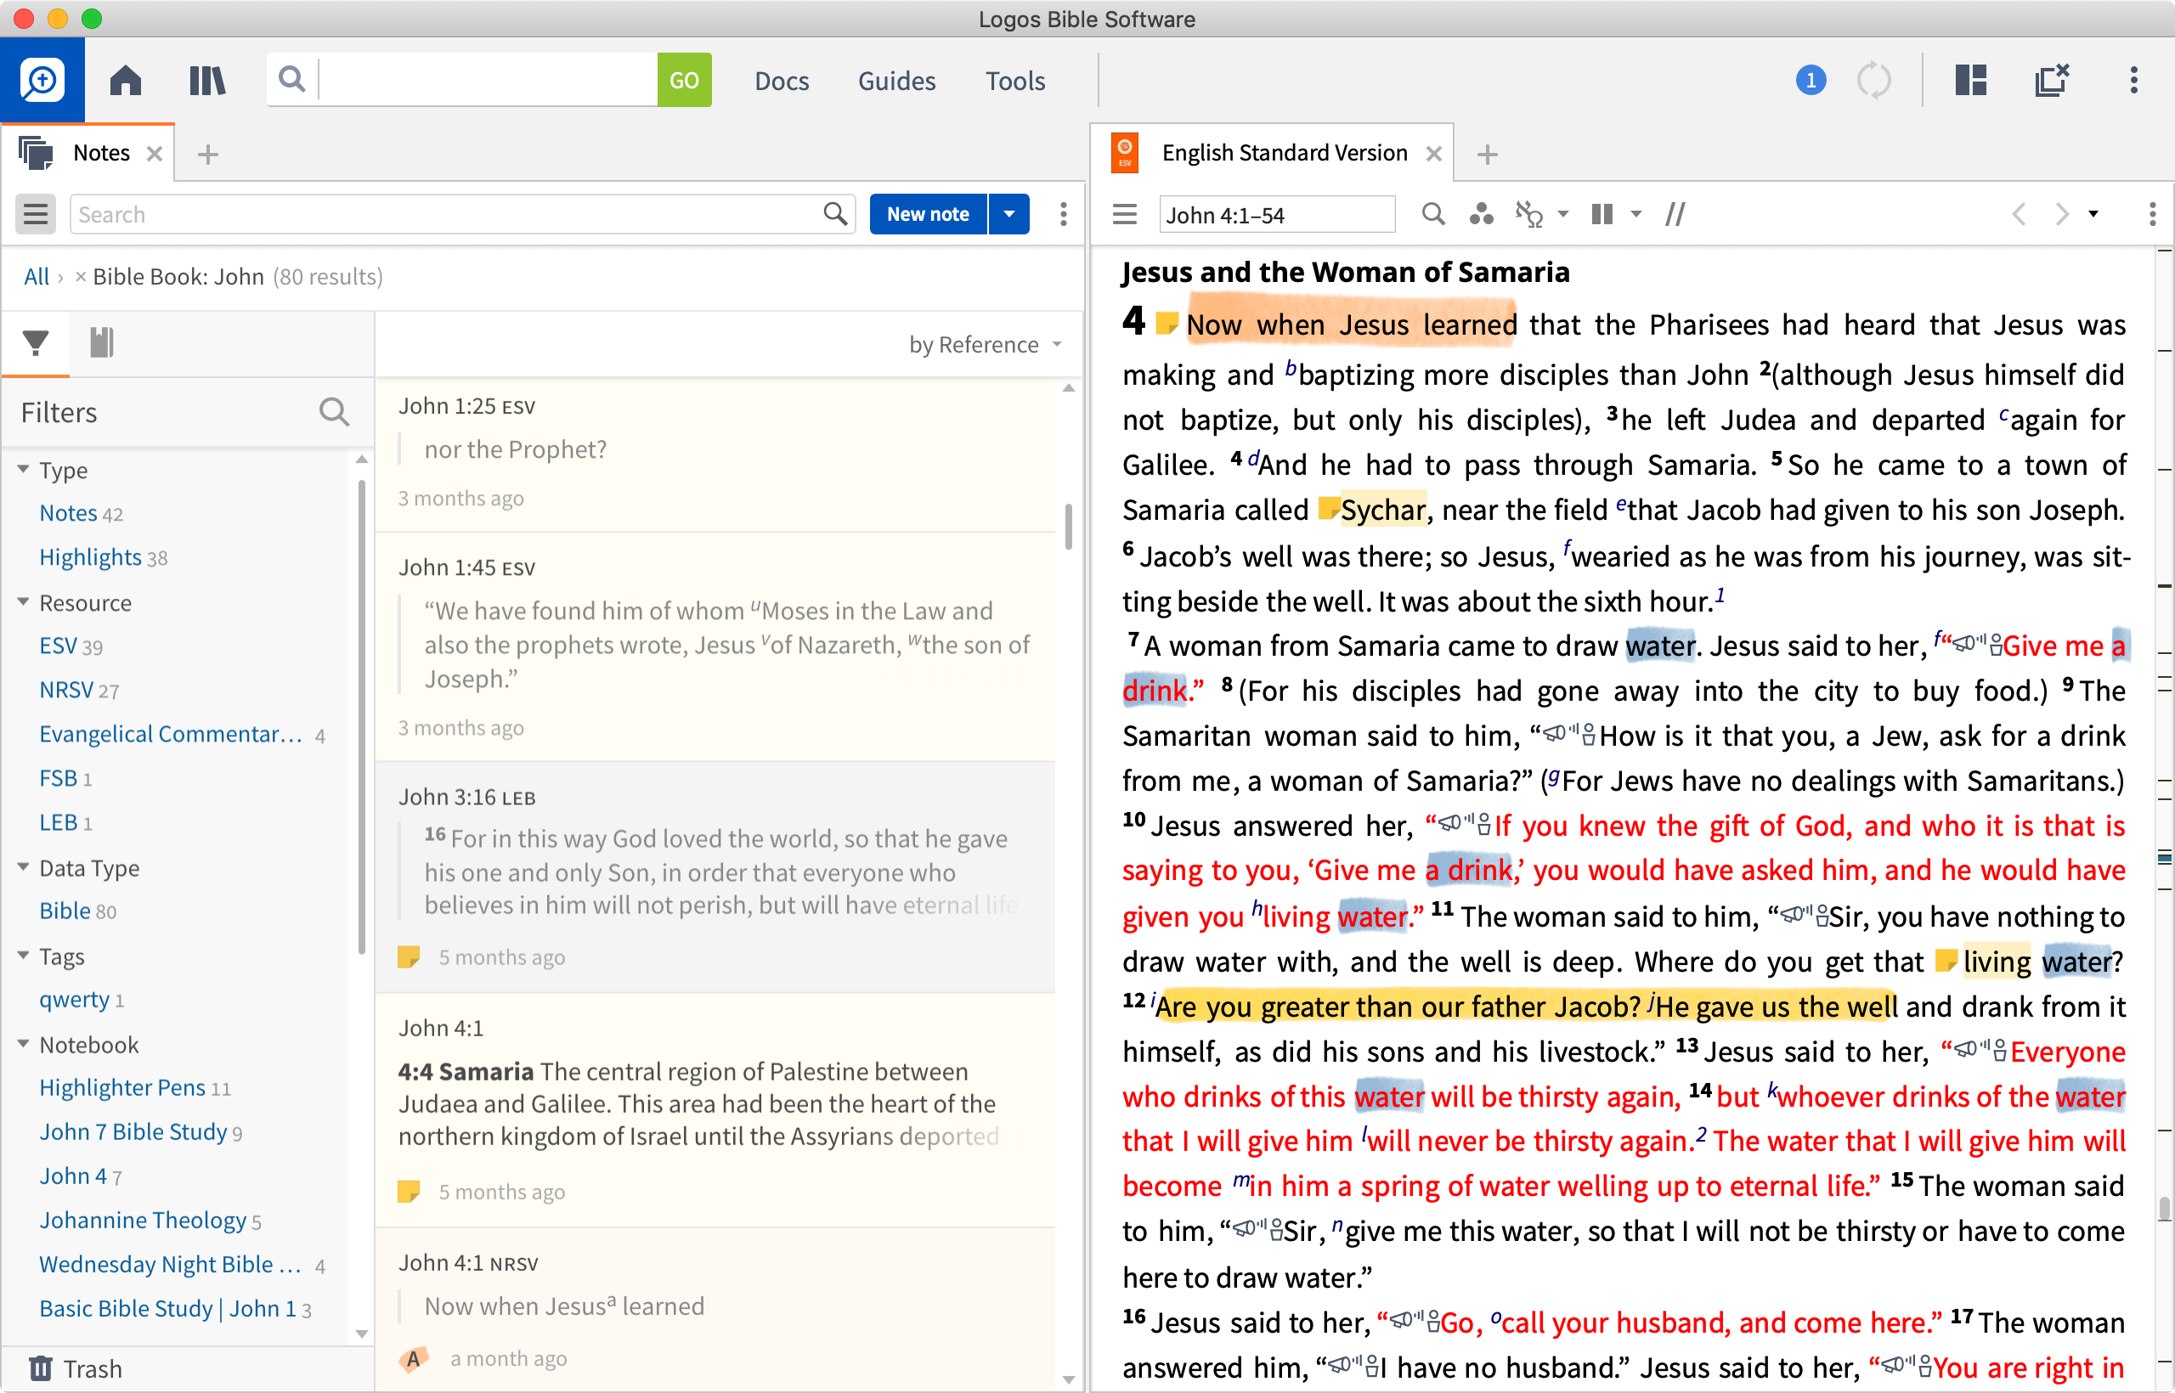Screen dimensions: 2175x1393
Task: Add new tab beside Notes tab
Action: tap(208, 155)
